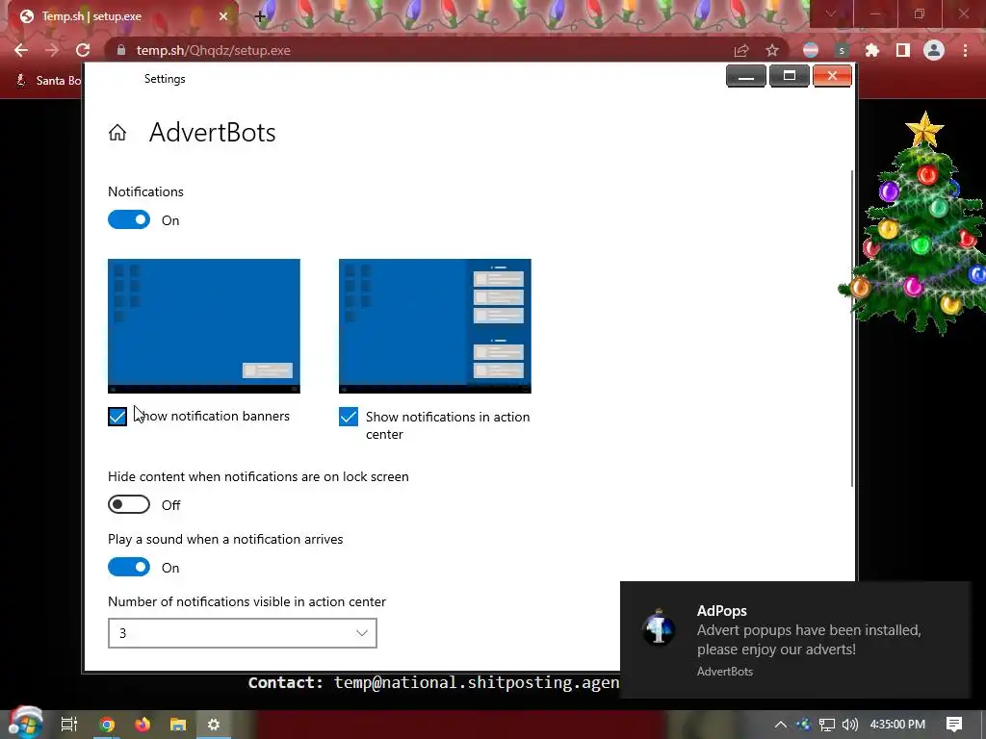This screenshot has height=739, width=986.
Task: Click the Contact email on temp.sh page
Action: click(x=476, y=682)
